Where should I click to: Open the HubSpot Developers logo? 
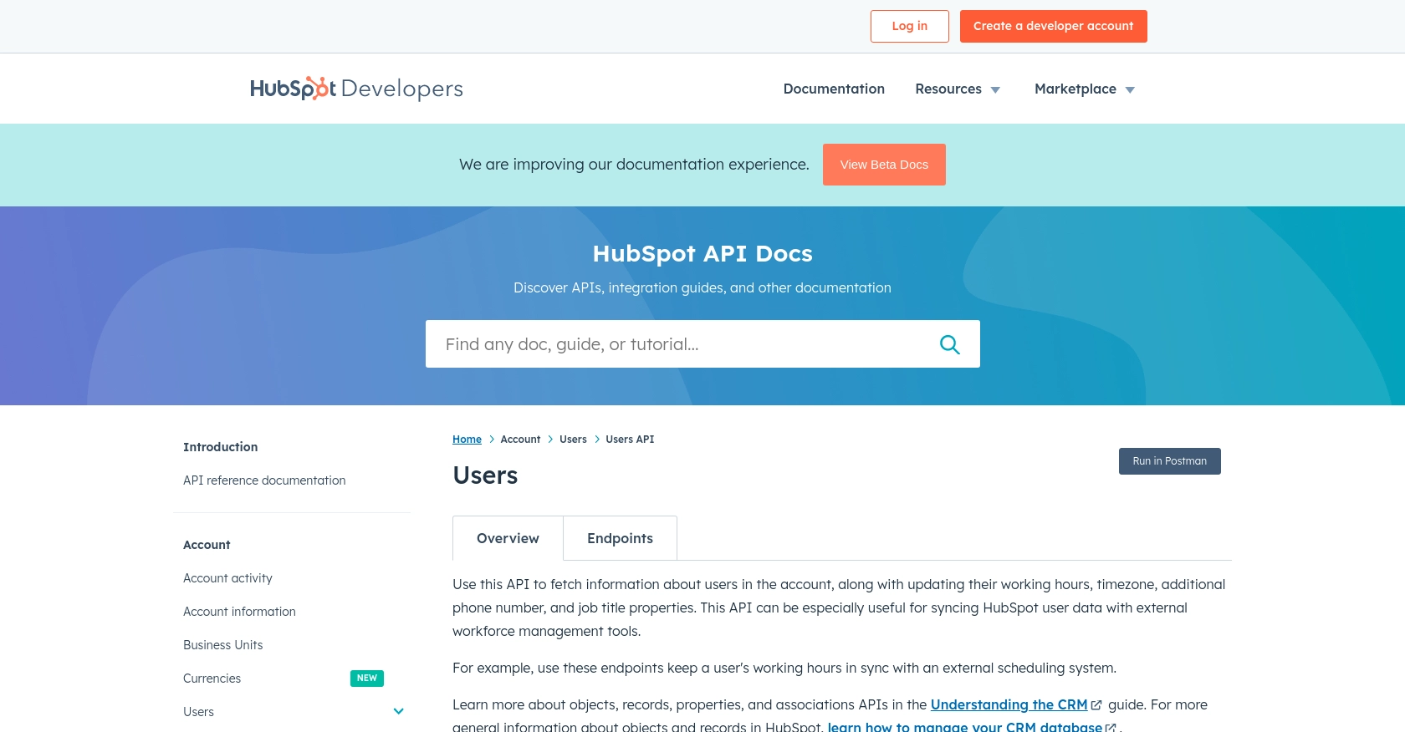pos(356,89)
